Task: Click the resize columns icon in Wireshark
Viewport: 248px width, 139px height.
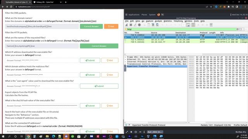Action: [x=211, y=25]
